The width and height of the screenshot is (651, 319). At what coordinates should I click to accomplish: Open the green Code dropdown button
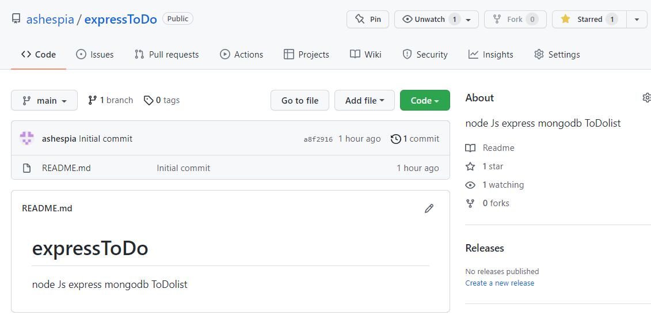click(x=425, y=100)
